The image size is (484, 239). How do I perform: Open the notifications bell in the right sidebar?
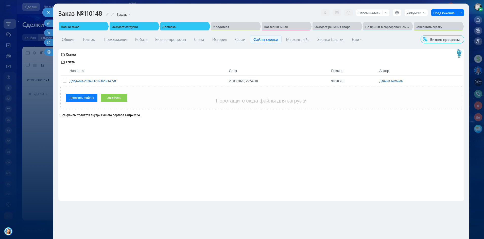tap(478, 20)
